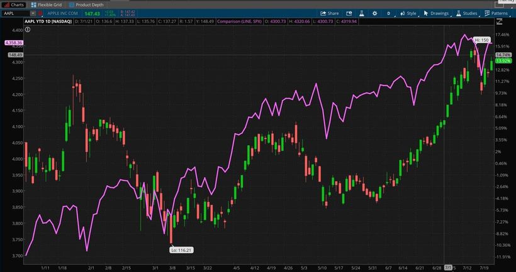Image resolution: width=516 pixels, height=272 pixels.
Task: Change the D time frame aggregation
Action: click(389, 13)
